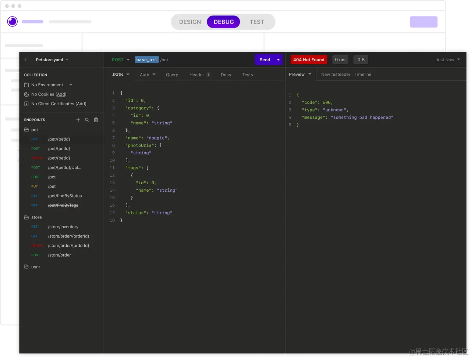Click the purple button in the top-right header
Screen dimensions: 471x358
424,22
